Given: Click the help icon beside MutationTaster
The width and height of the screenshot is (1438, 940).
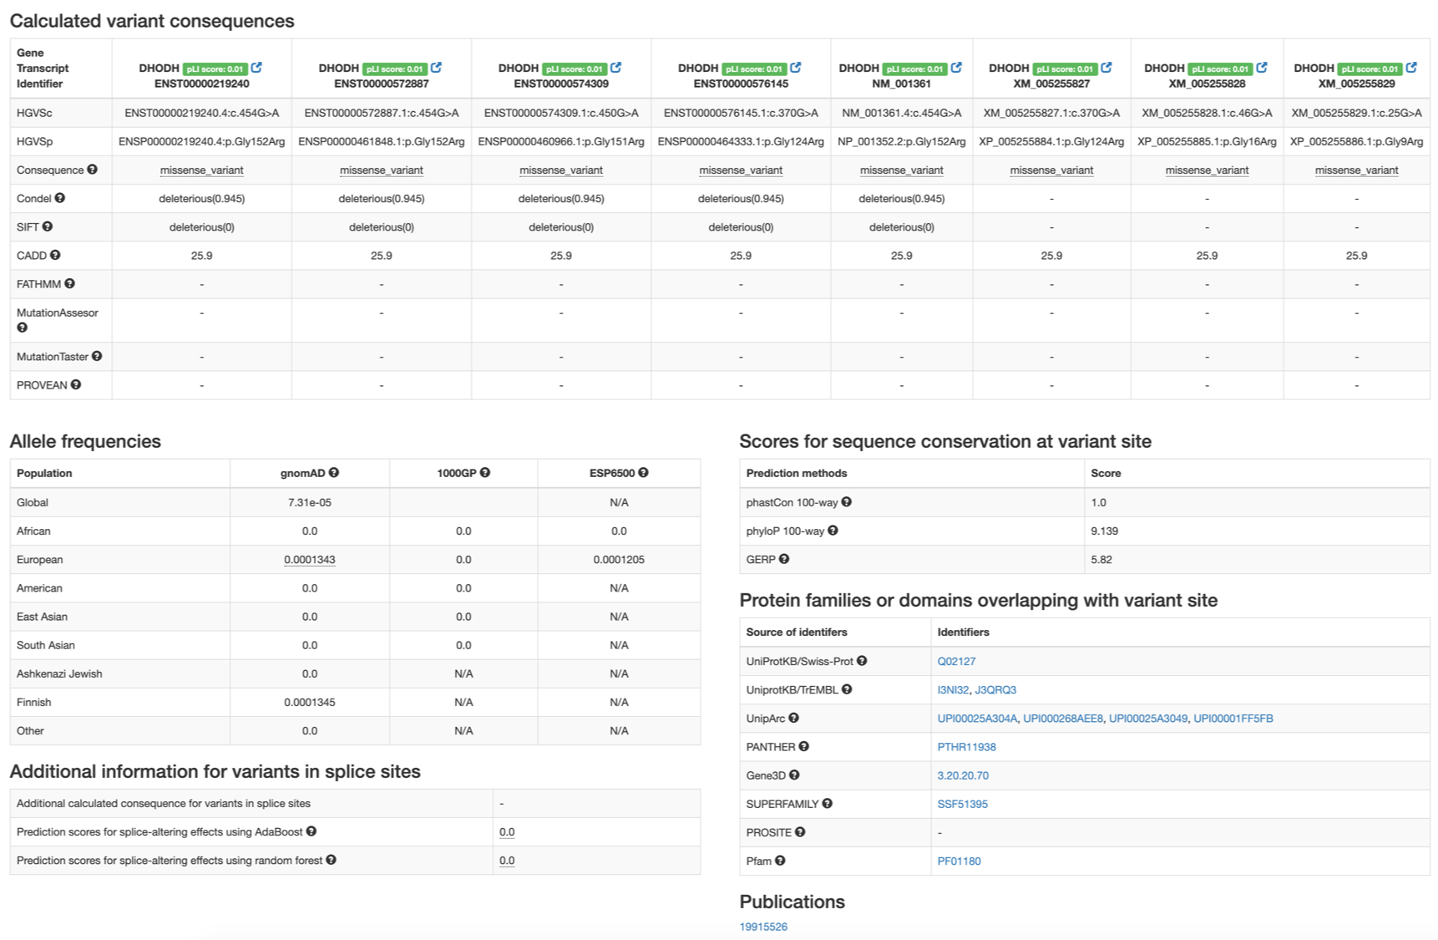Looking at the screenshot, I should pyautogui.click(x=97, y=356).
